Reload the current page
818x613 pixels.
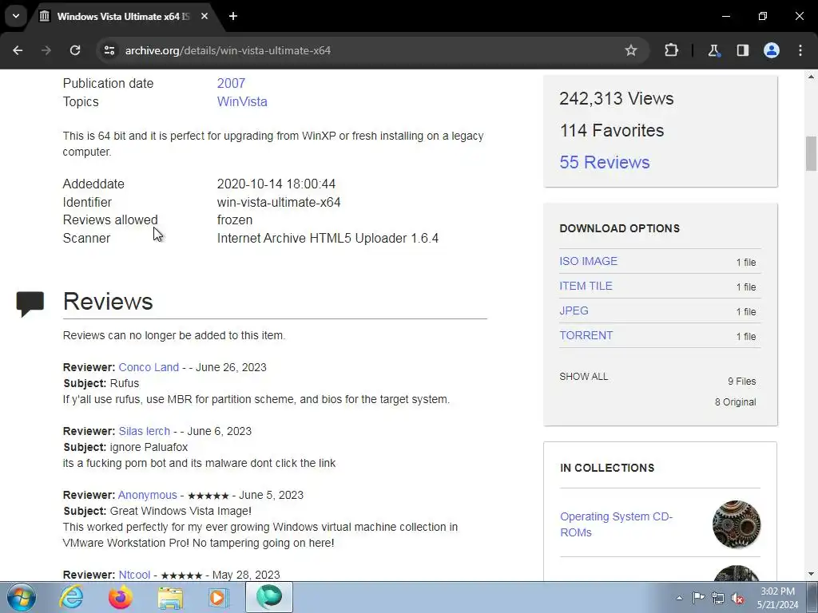click(x=75, y=50)
